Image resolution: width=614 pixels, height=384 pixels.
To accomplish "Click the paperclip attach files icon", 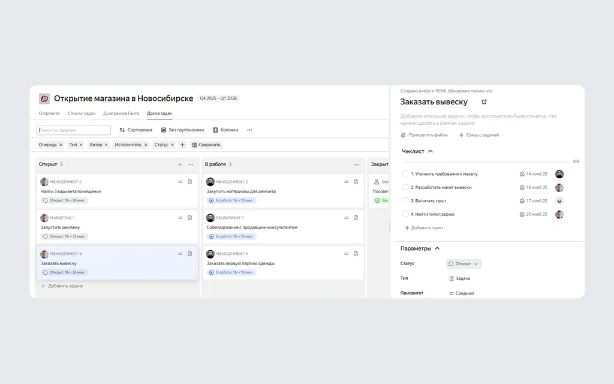I will 404,135.
